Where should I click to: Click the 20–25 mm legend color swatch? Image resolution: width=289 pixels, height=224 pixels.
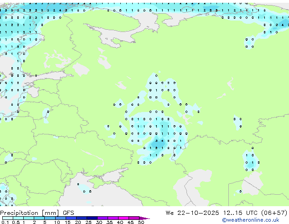click(x=82, y=218)
